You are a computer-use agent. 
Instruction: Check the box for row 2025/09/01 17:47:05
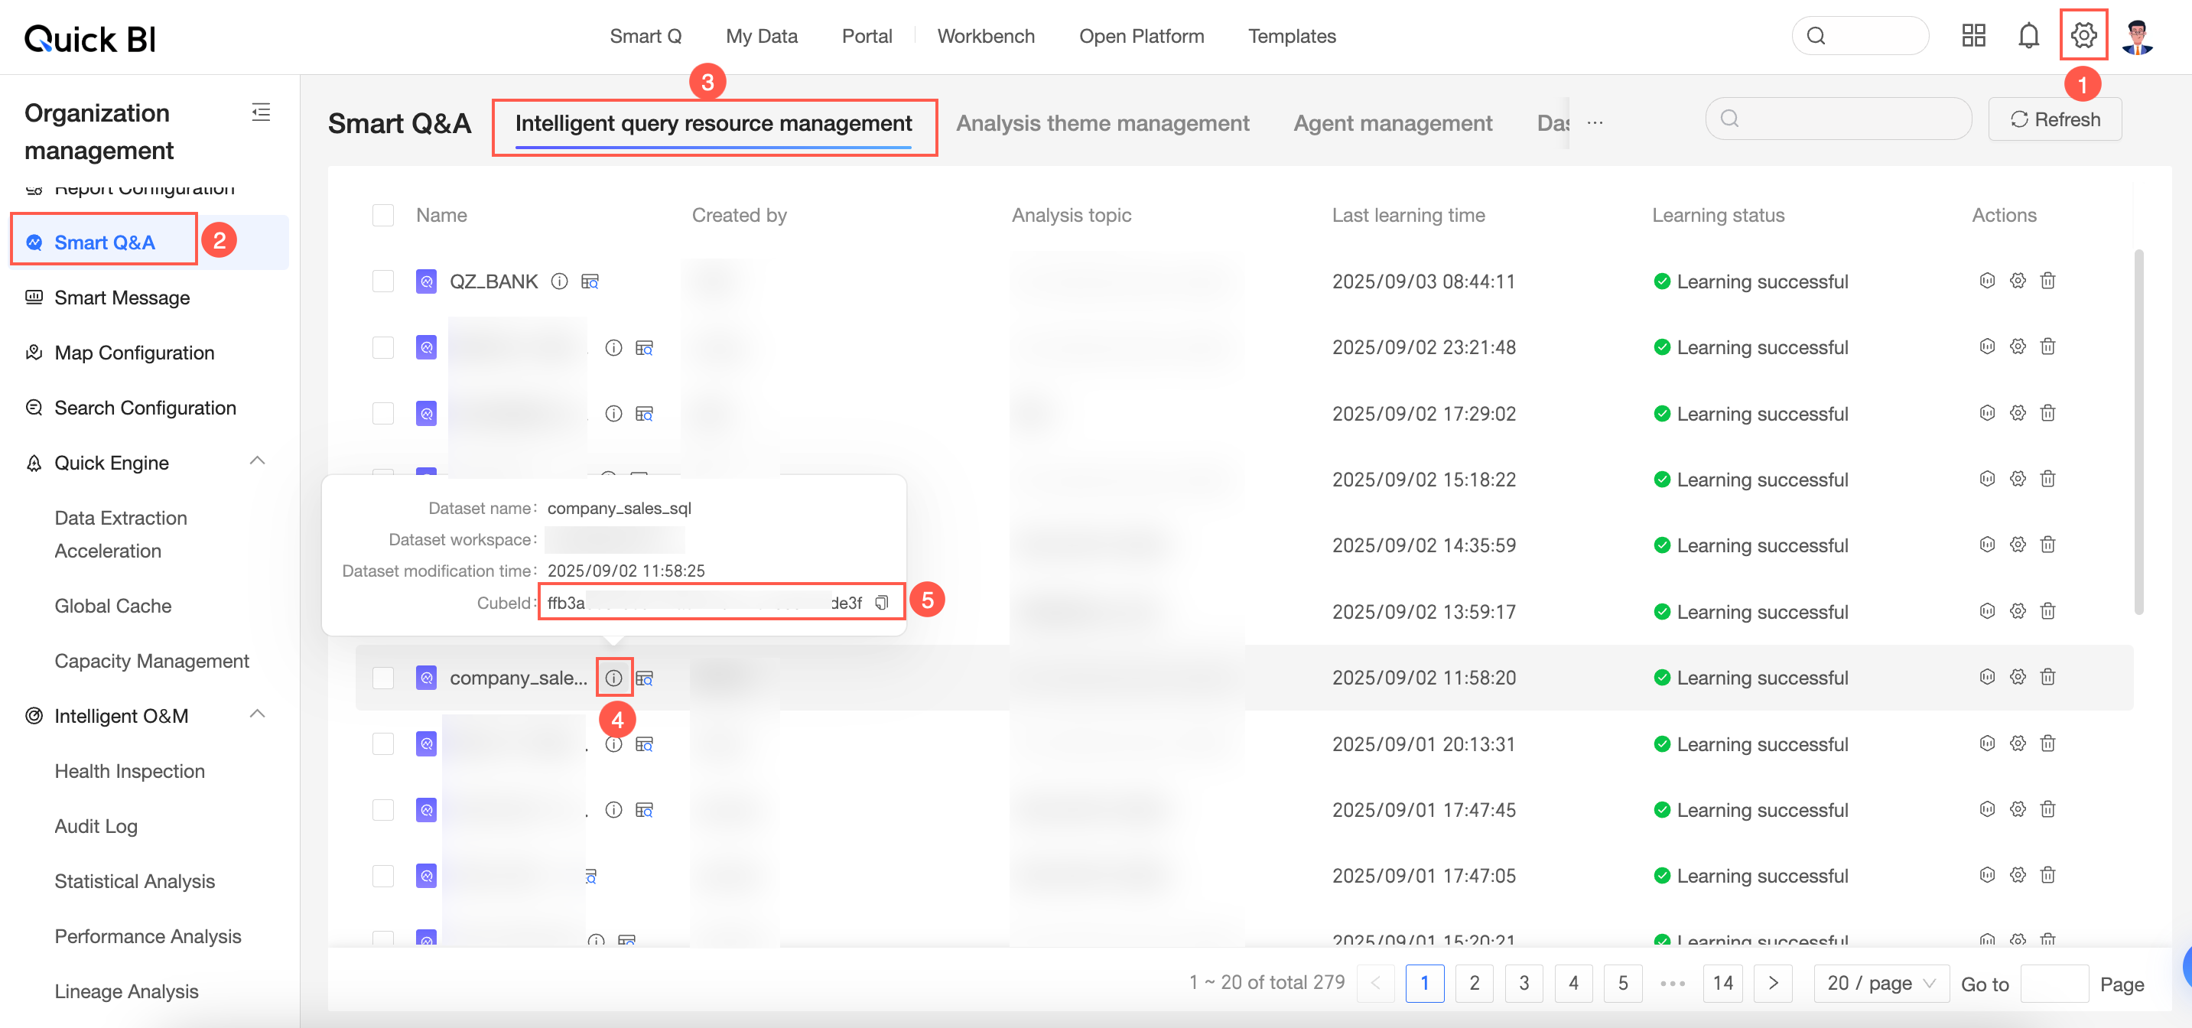383,876
